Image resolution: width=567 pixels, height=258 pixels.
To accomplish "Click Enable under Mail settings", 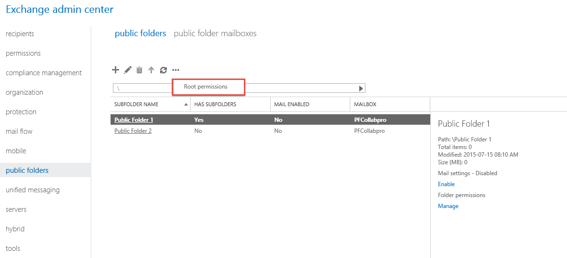I will click(446, 184).
